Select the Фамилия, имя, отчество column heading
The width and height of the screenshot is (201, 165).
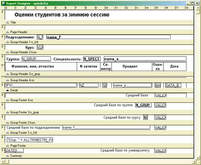33,66
